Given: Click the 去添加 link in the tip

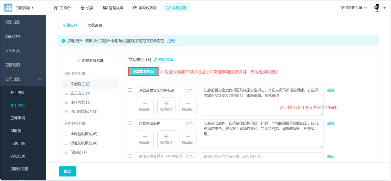Looking at the screenshot, I should pyautogui.click(x=172, y=41).
